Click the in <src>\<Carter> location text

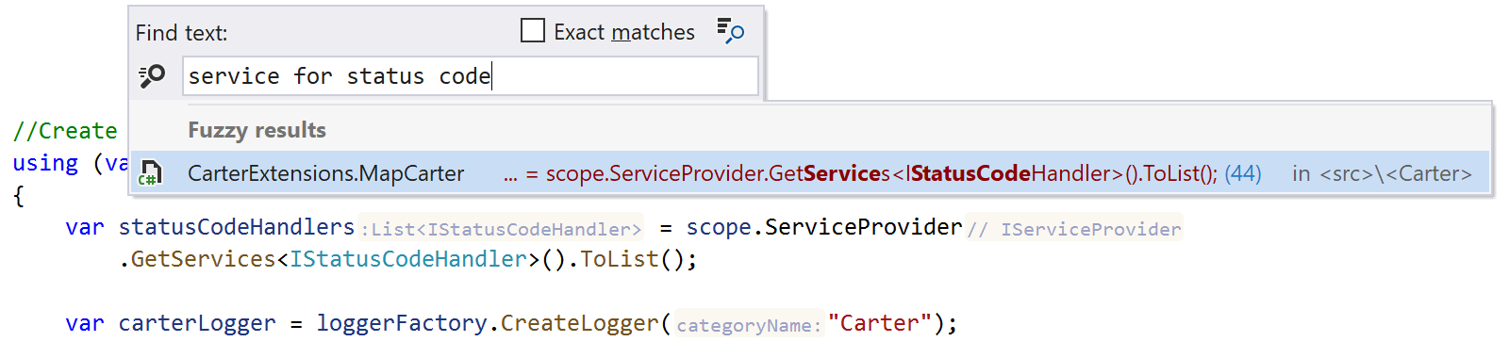[x=1382, y=173]
